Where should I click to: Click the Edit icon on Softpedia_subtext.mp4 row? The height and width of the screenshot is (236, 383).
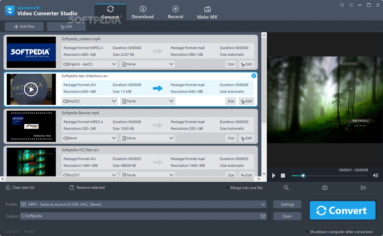[246, 64]
